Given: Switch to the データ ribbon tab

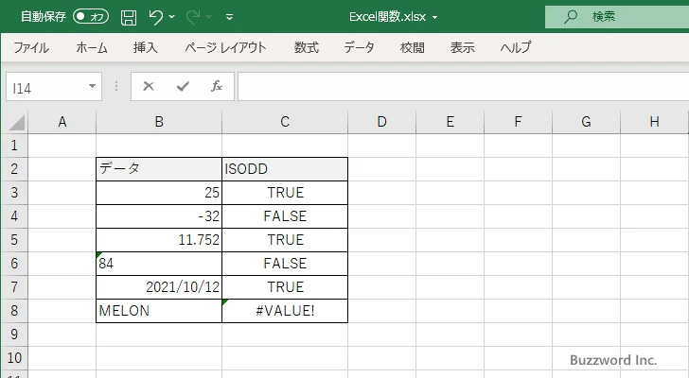Looking at the screenshot, I should 359,47.
